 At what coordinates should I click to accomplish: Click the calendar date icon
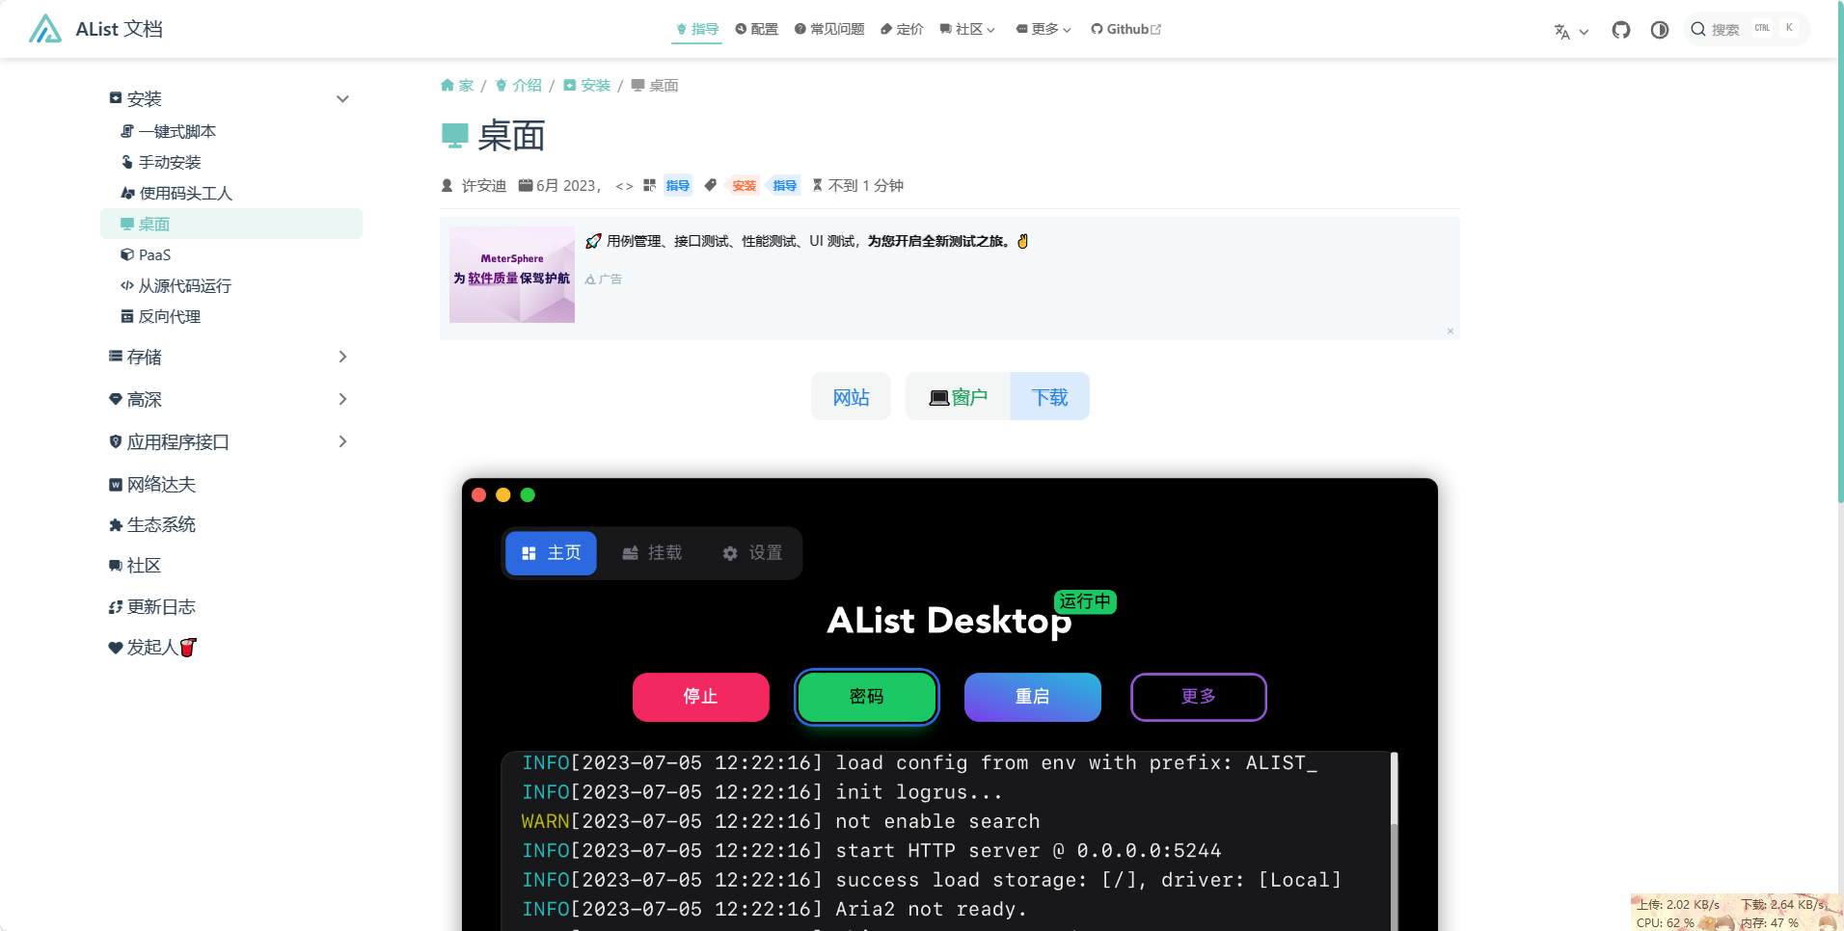pos(526,185)
